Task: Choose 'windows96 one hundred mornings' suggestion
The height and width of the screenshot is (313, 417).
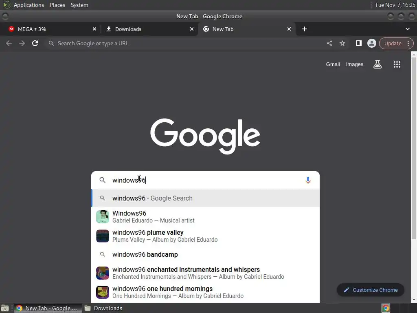Action: tap(205, 292)
